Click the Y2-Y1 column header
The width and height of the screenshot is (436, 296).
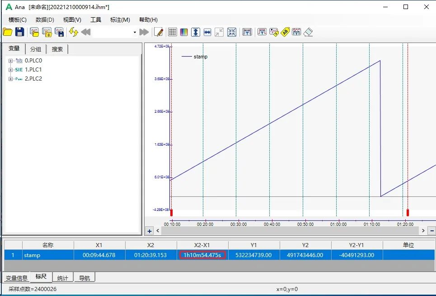coord(356,245)
